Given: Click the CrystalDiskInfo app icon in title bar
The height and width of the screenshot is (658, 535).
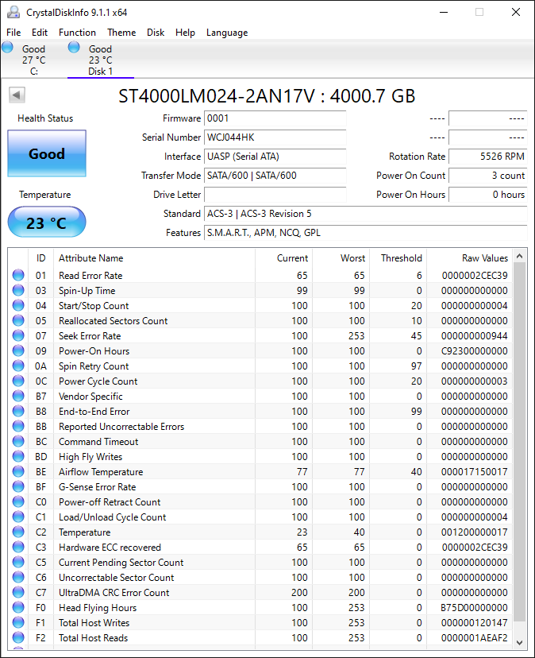Looking at the screenshot, I should [x=13, y=12].
